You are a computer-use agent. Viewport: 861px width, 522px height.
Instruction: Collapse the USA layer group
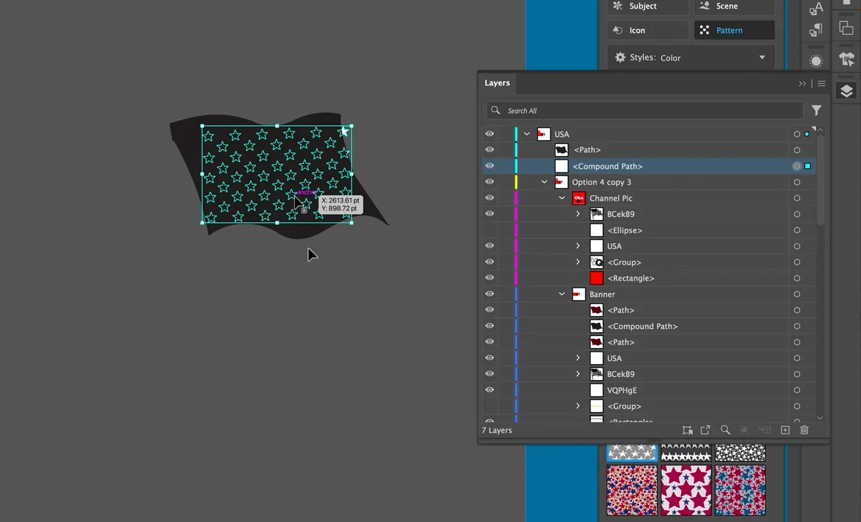tap(526, 134)
